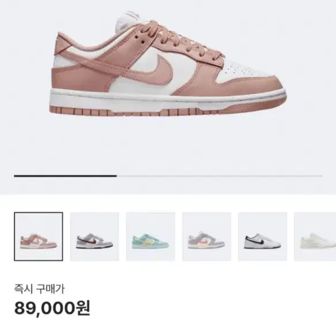Click the pink heel tab of the main shoe
This screenshot has width=336, height=336.
click(x=65, y=43)
